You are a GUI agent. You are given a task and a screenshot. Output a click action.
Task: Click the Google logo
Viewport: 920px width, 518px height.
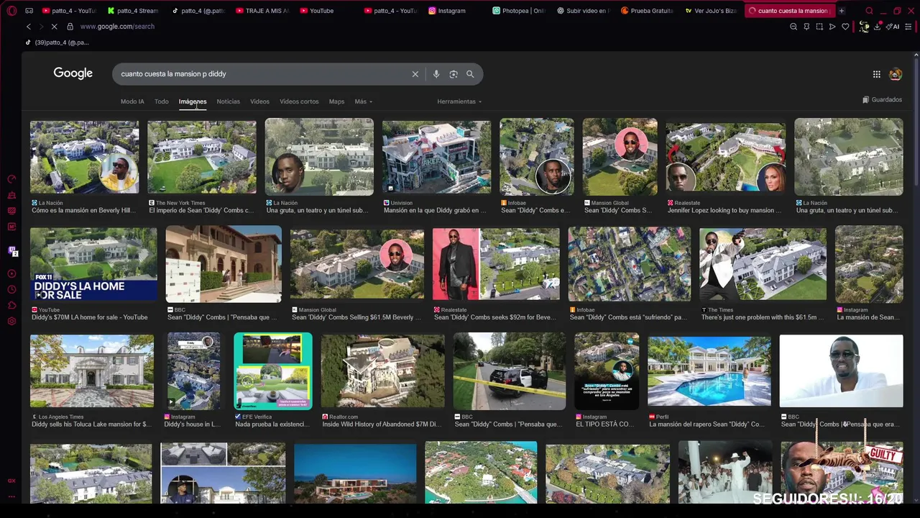[x=73, y=73]
